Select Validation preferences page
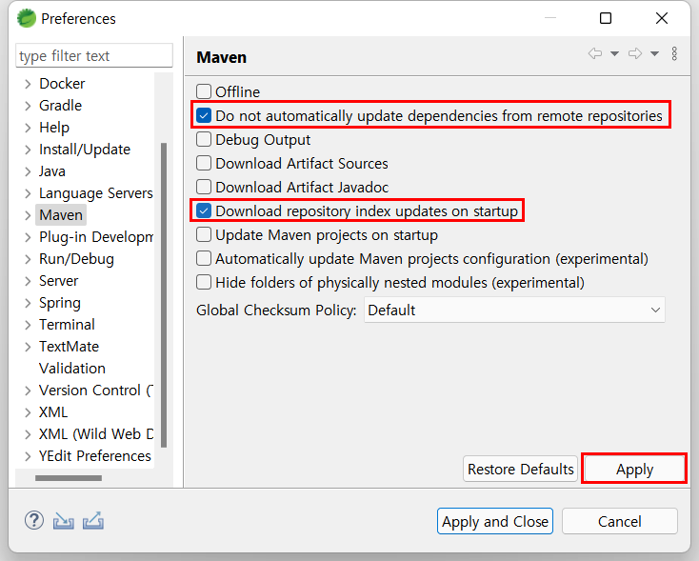The width and height of the screenshot is (699, 561). pos(72,369)
